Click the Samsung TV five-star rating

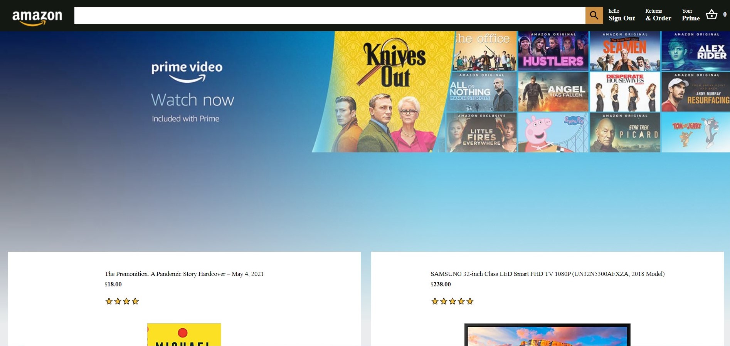(x=452, y=301)
